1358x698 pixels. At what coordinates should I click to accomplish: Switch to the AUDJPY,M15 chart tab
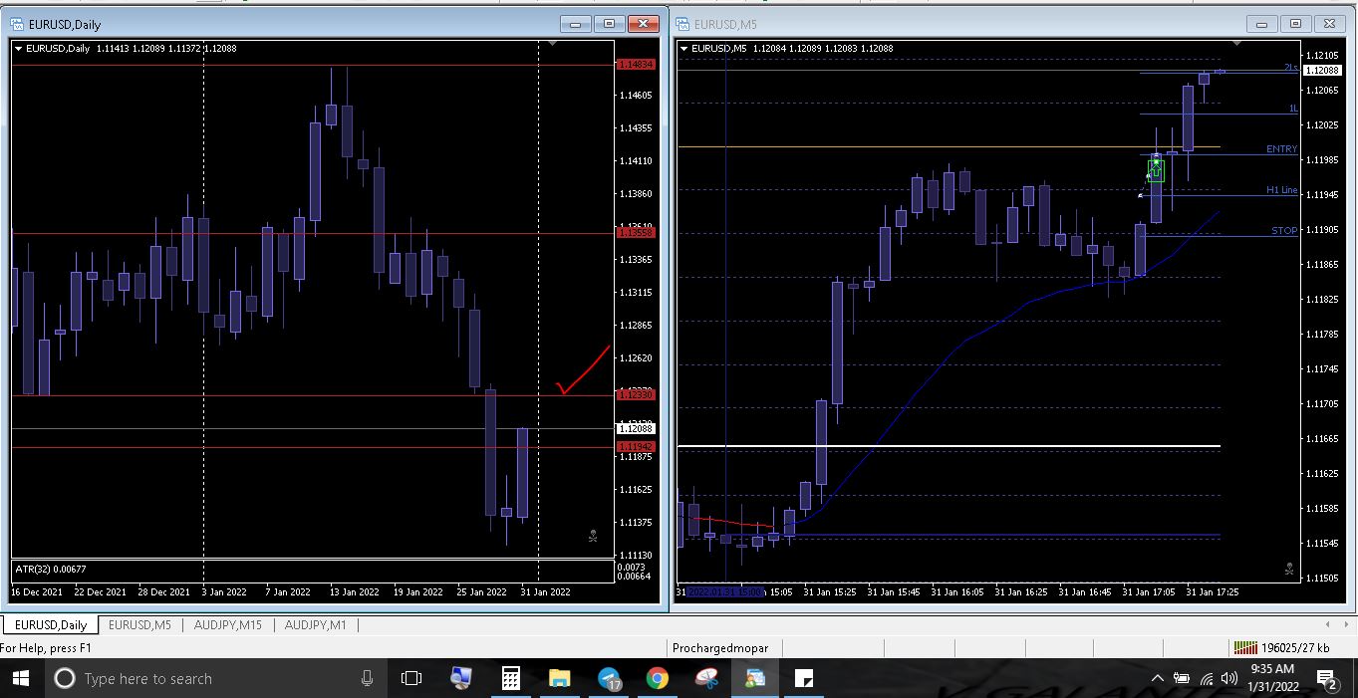coord(228,625)
